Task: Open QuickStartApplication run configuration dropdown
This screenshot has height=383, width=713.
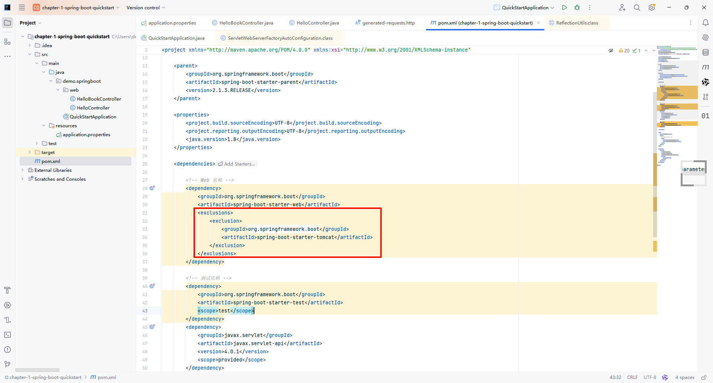Action: click(x=524, y=7)
